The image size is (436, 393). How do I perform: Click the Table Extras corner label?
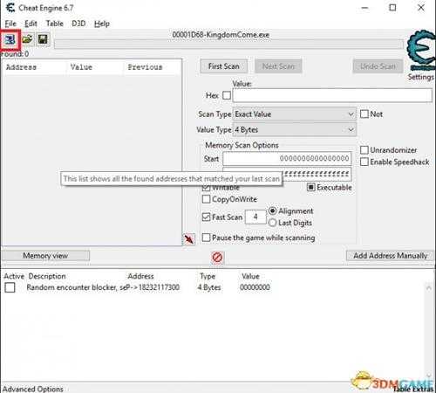(x=412, y=389)
